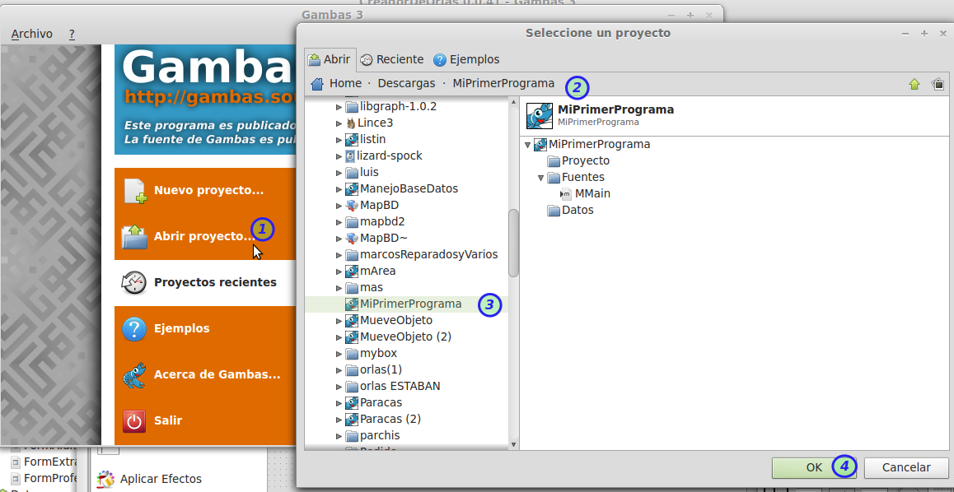The image size is (954, 492).
Task: Click the screenshot thumbnail icon near the up arrow
Action: pyautogui.click(x=939, y=83)
